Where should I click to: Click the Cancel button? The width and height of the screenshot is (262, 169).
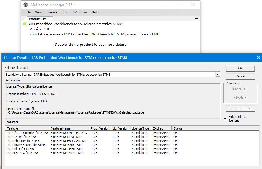240,76
